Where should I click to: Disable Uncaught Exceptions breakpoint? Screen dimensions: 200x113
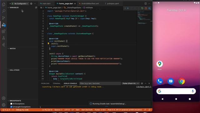click(x=11, y=107)
